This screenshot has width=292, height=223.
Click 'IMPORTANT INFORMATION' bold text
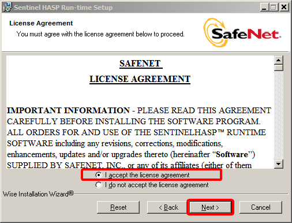[x=68, y=110]
